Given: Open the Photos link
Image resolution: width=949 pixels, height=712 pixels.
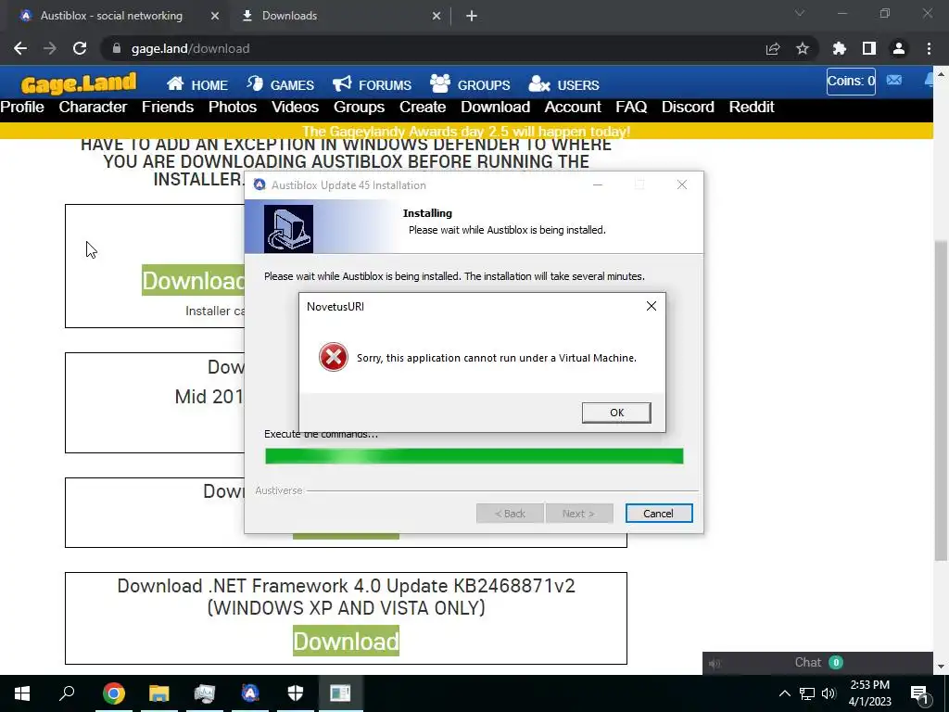Looking at the screenshot, I should click(233, 108).
